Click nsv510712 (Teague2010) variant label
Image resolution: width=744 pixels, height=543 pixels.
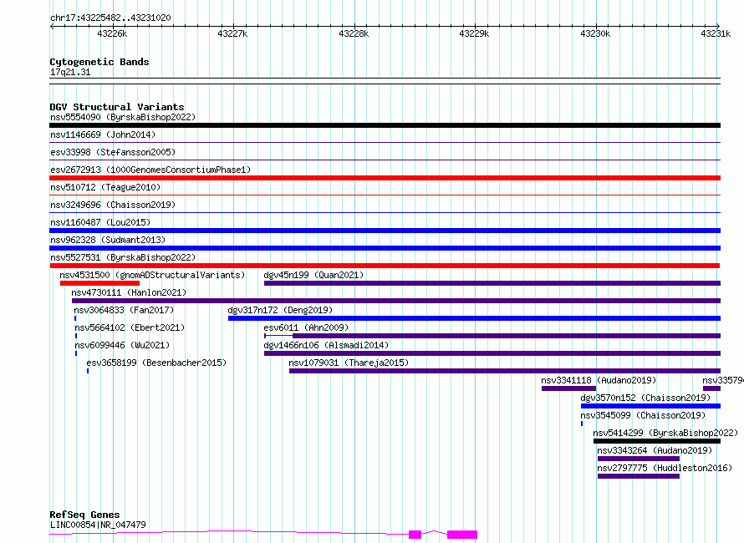[105, 187]
